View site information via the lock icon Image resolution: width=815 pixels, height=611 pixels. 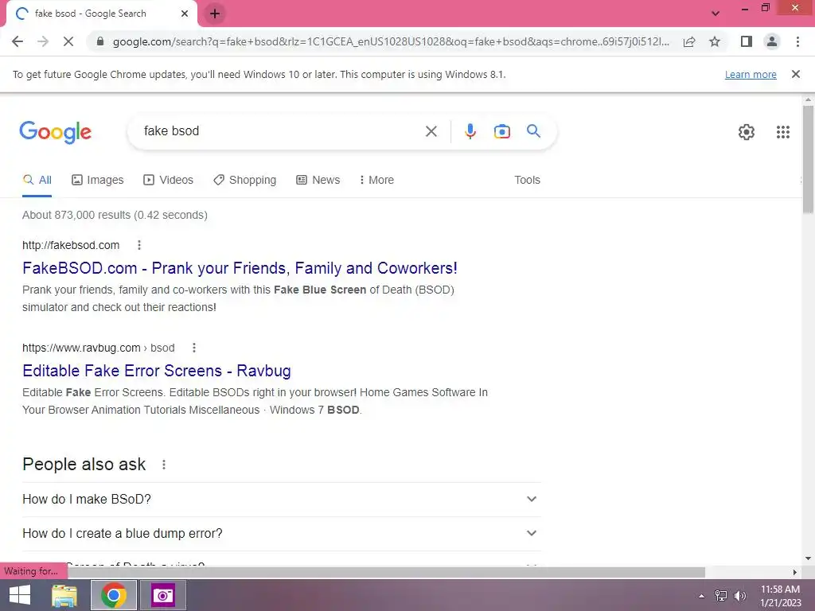pyautogui.click(x=100, y=41)
